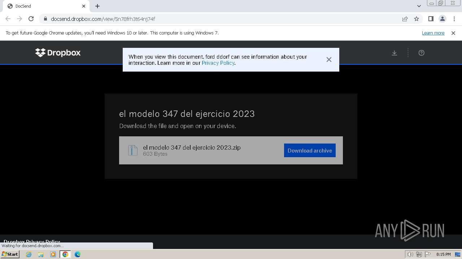Click the Download archive button
Viewport: 462px width, 259px height.
(310, 150)
